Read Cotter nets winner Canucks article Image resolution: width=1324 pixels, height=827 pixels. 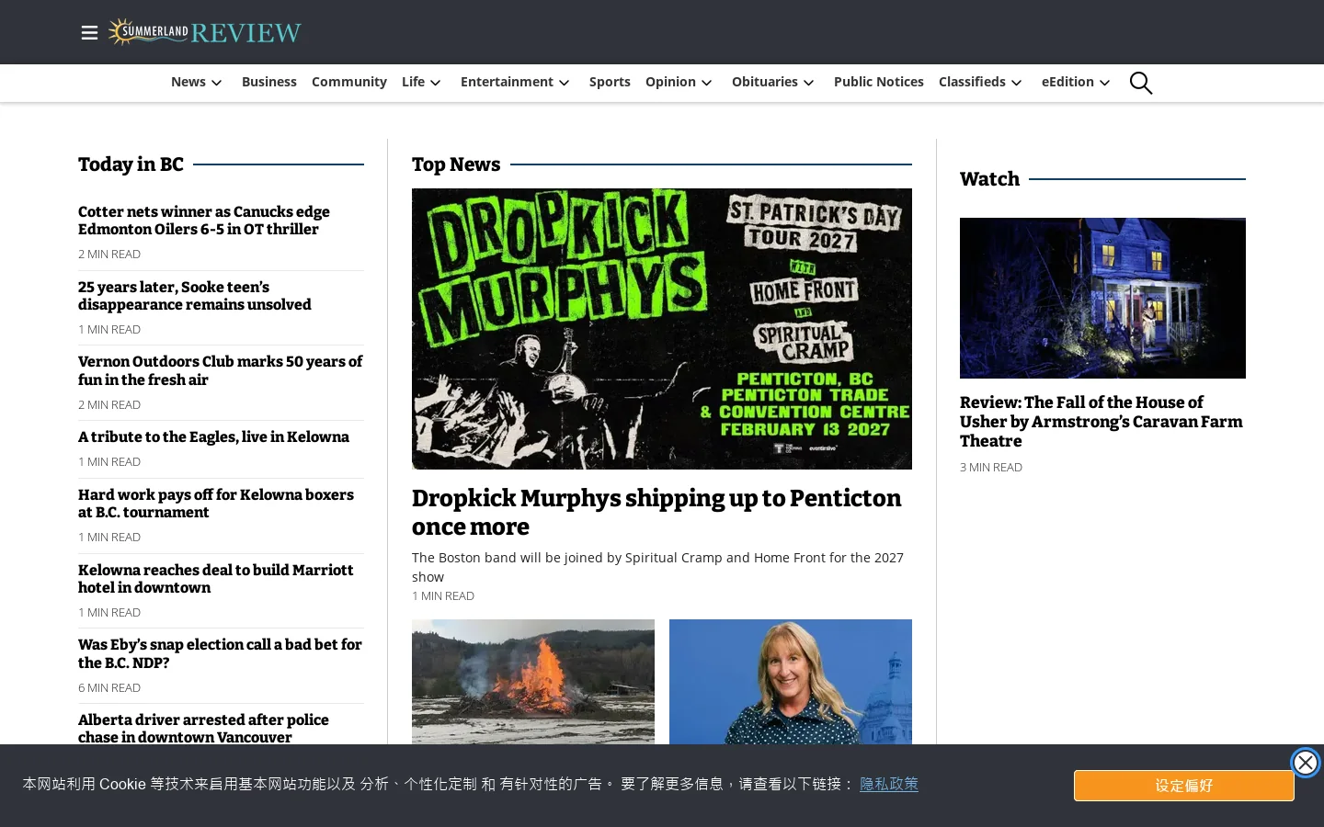pyautogui.click(x=204, y=221)
